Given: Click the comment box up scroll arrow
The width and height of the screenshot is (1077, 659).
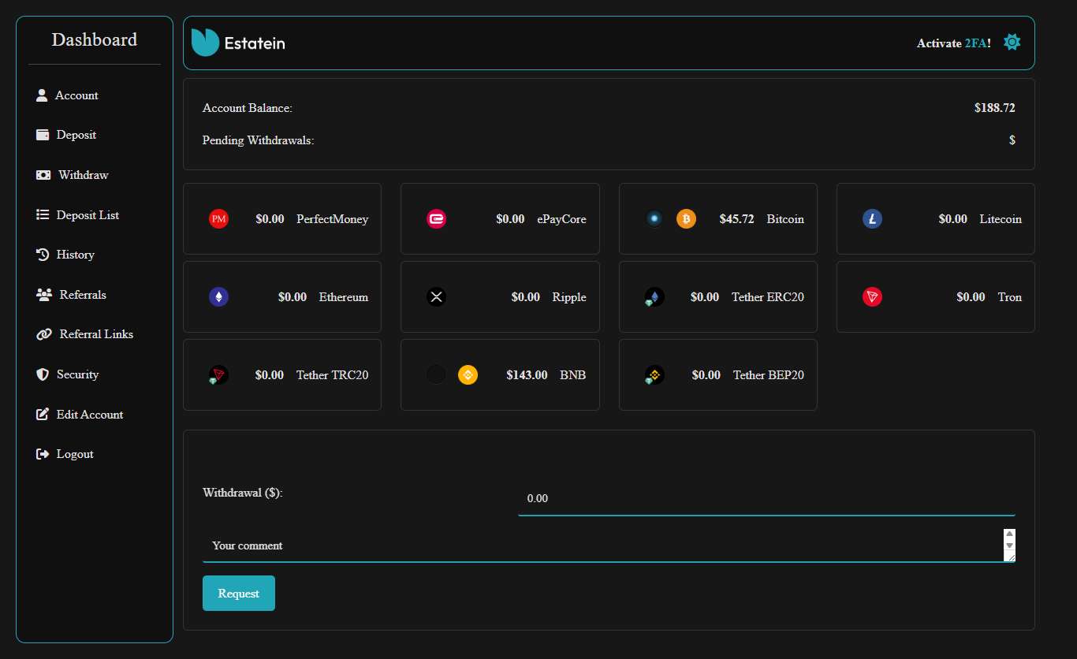Looking at the screenshot, I should coord(1009,534).
